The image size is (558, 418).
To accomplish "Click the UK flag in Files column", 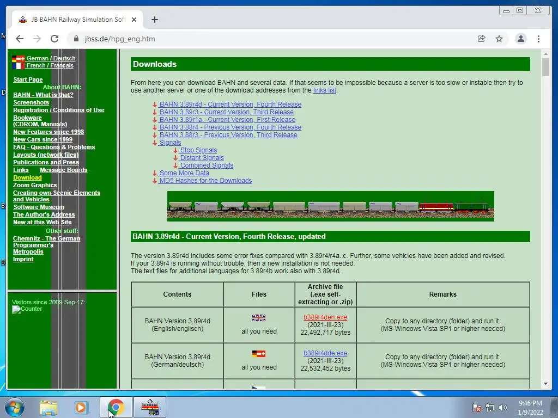I will click(259, 318).
